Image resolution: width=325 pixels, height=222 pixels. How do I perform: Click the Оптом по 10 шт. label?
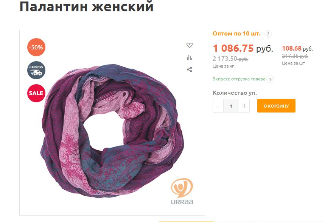[236, 34]
